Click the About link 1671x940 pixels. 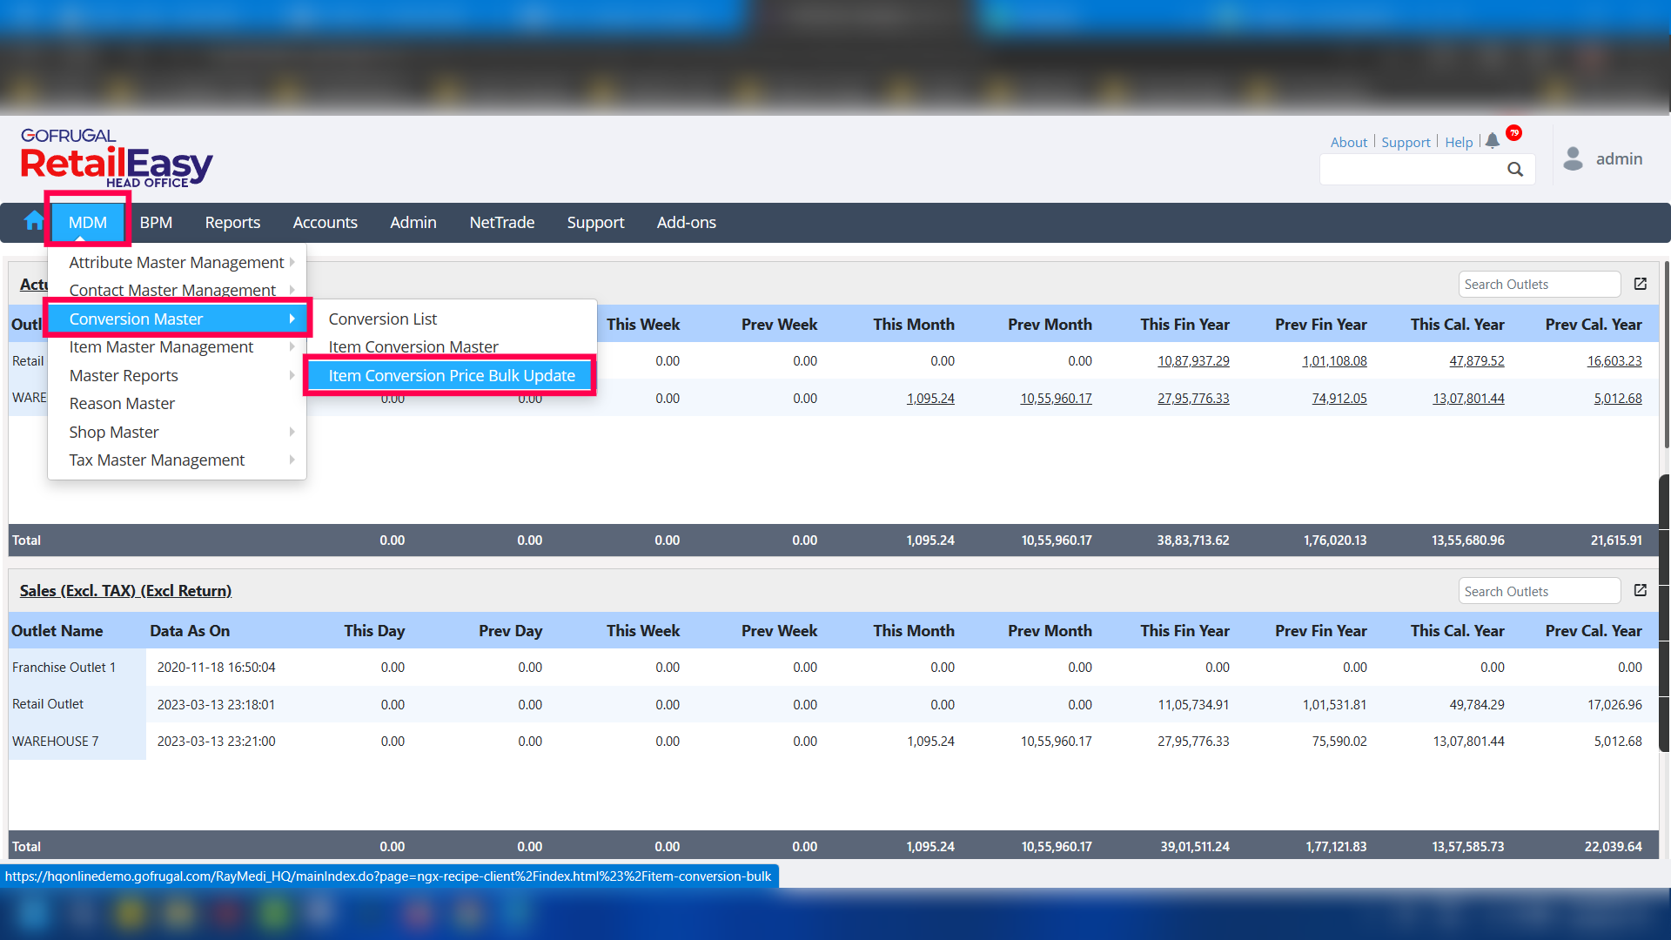pyautogui.click(x=1348, y=142)
